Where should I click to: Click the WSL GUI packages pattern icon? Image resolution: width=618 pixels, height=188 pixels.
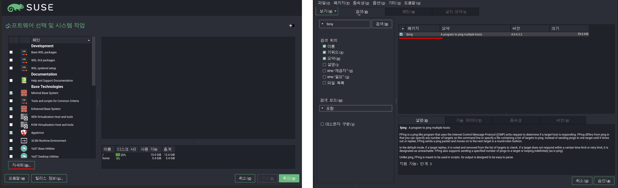(24, 60)
